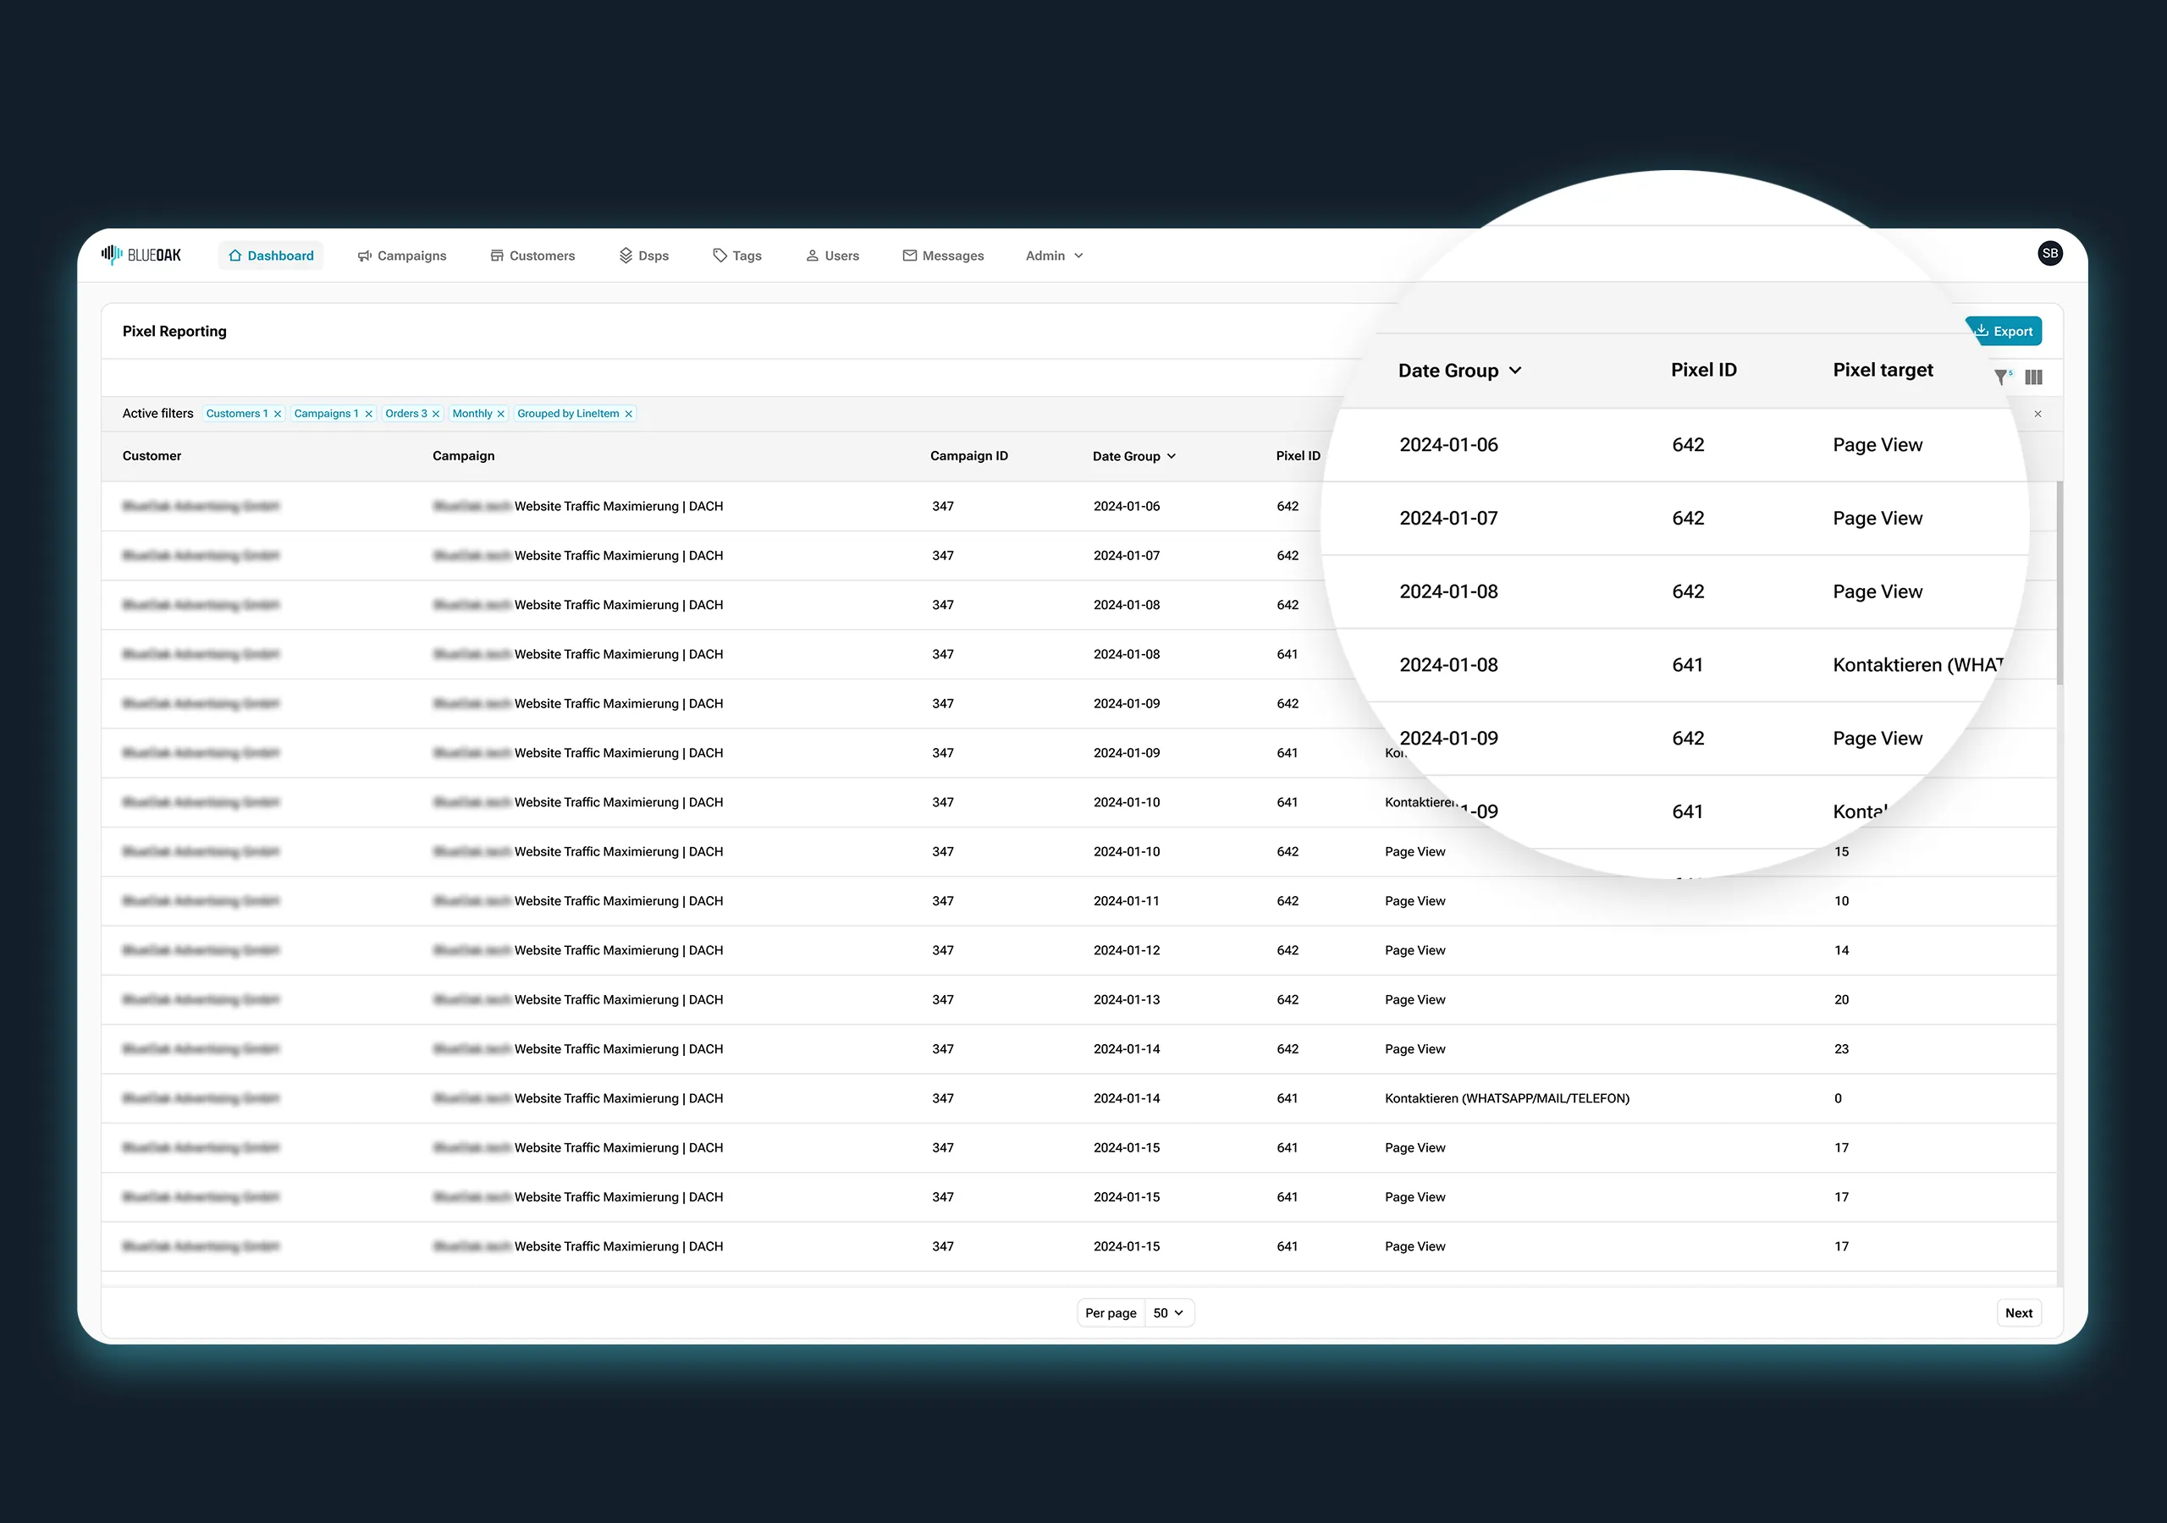The height and width of the screenshot is (1523, 2167).
Task: Open the column visibility icon
Action: 2034,377
